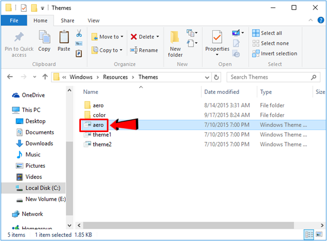Select the Home ribbon tab
The height and width of the screenshot is (241, 327).
pos(40,20)
